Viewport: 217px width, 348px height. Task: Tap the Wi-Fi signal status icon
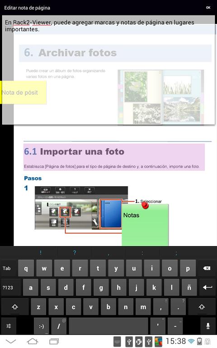[x=191, y=341]
